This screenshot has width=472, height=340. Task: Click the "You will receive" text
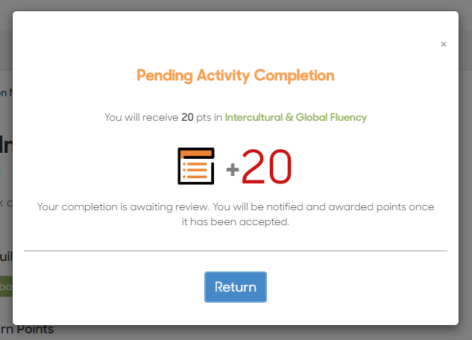142,117
